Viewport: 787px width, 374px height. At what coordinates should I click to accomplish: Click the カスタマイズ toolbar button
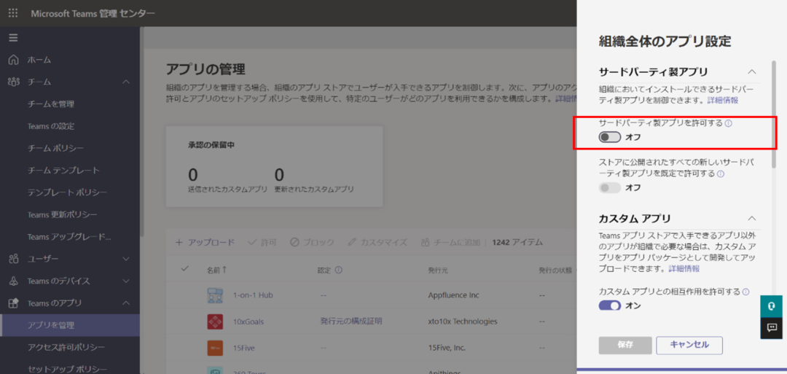tap(377, 243)
